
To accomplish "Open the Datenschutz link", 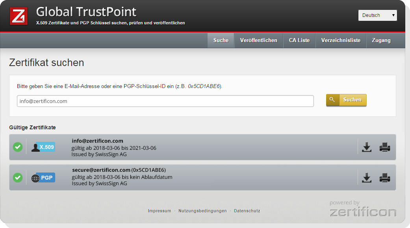I will (247, 211).
